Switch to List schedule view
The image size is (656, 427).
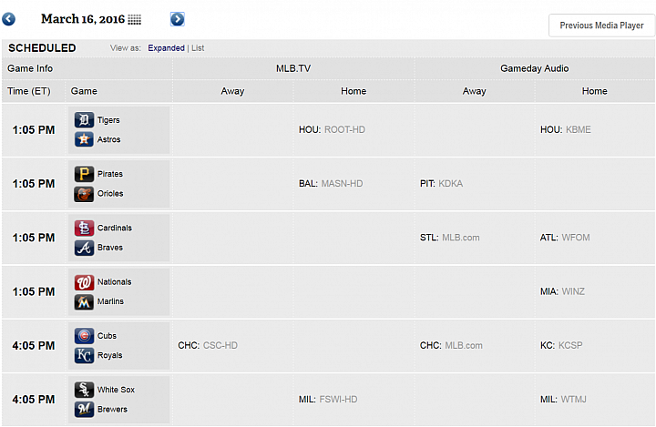pyautogui.click(x=198, y=47)
